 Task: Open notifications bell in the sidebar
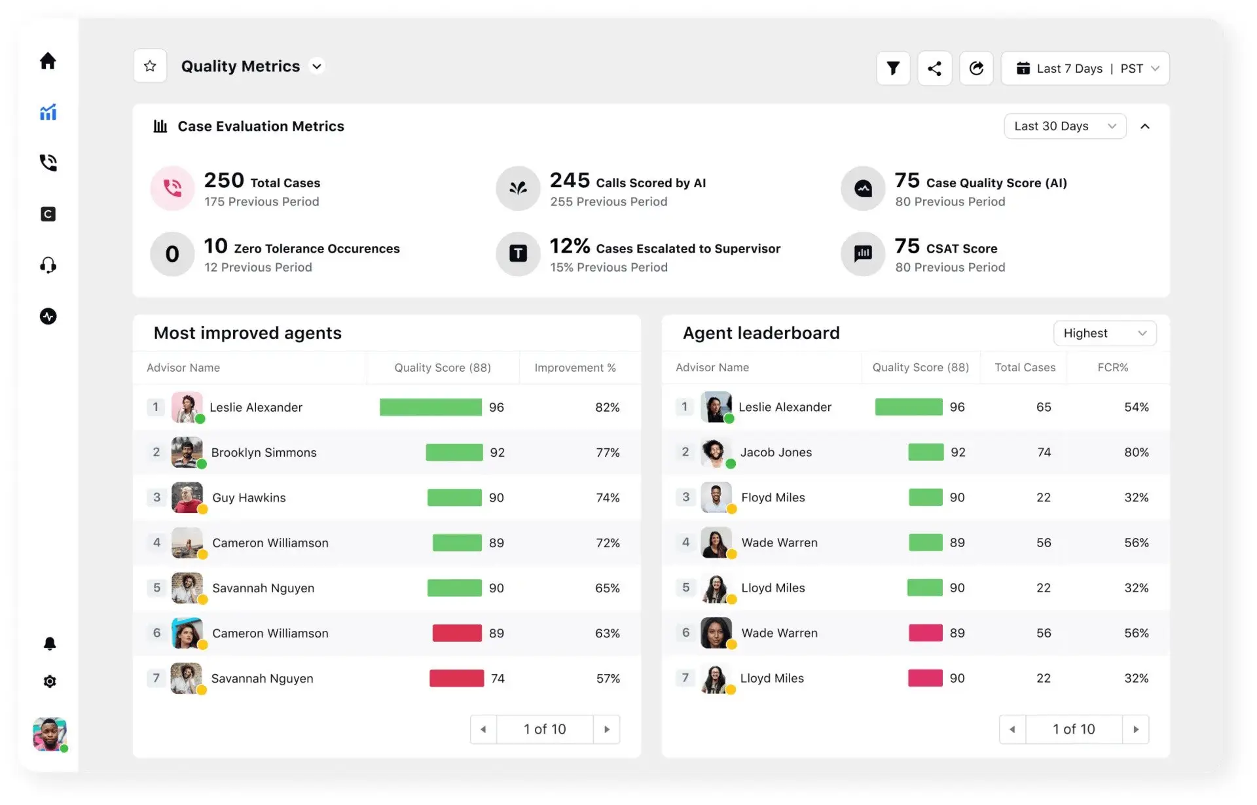(49, 643)
